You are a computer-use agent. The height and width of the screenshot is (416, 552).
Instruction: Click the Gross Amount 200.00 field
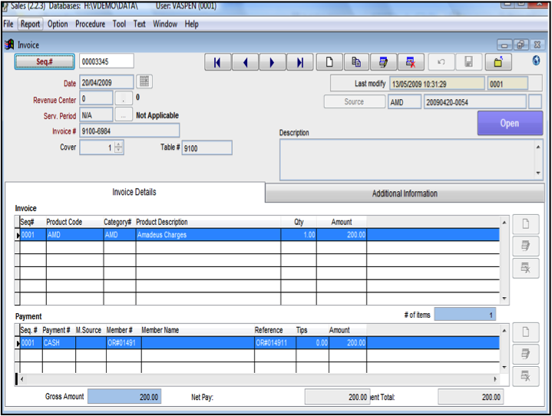124,397
